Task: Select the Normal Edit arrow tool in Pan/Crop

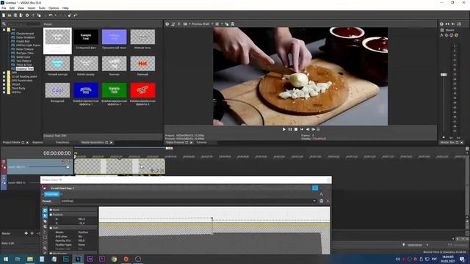Action: 45,216
